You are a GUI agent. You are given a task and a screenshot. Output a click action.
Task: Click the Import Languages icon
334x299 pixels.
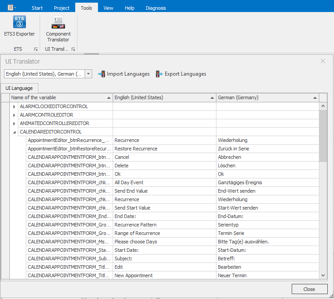tap(102, 74)
